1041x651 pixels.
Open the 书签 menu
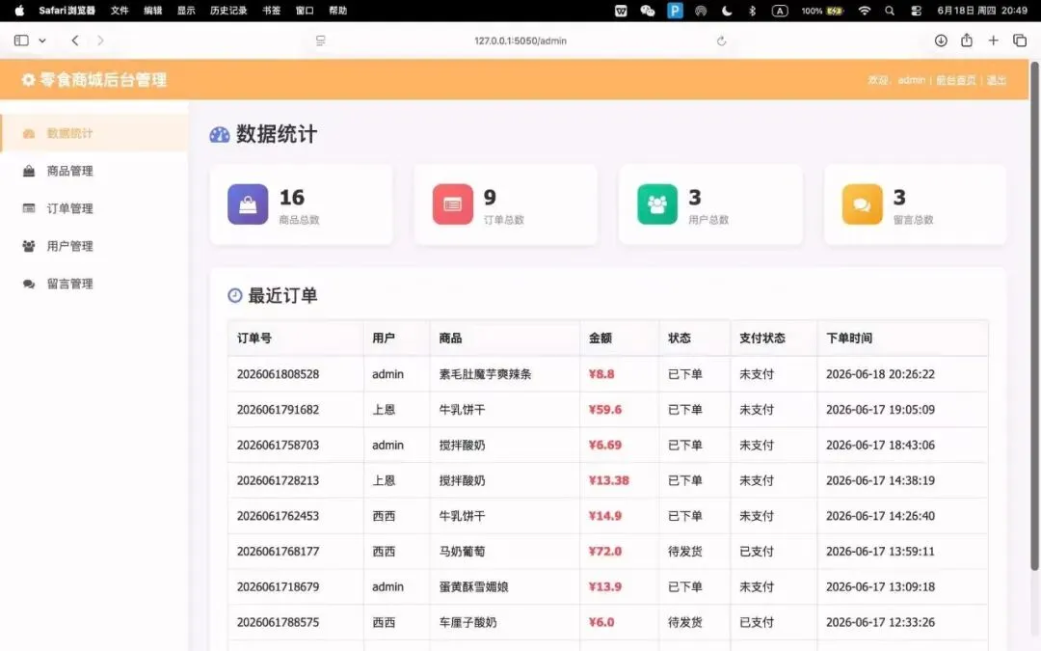pyautogui.click(x=271, y=11)
